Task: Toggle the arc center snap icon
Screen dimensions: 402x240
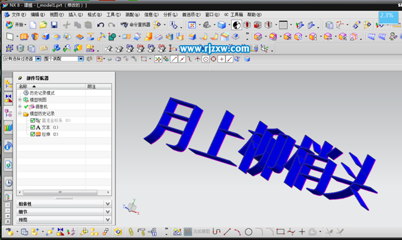Action: 205,59
